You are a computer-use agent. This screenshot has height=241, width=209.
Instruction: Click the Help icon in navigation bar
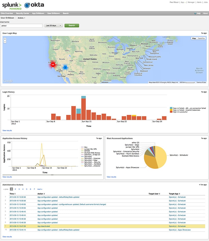click(x=195, y=13)
